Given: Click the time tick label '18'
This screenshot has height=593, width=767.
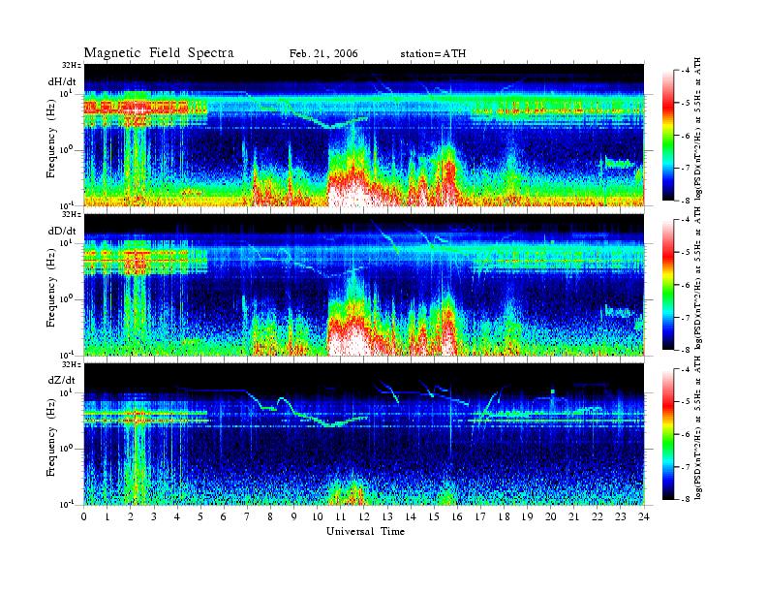Looking at the screenshot, I should pos(504,517).
